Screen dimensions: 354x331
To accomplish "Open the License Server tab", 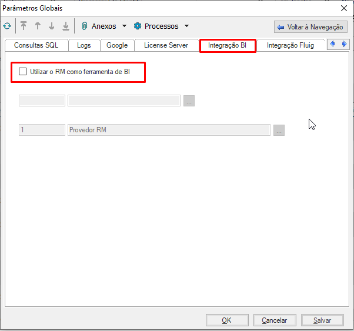I will point(166,45).
